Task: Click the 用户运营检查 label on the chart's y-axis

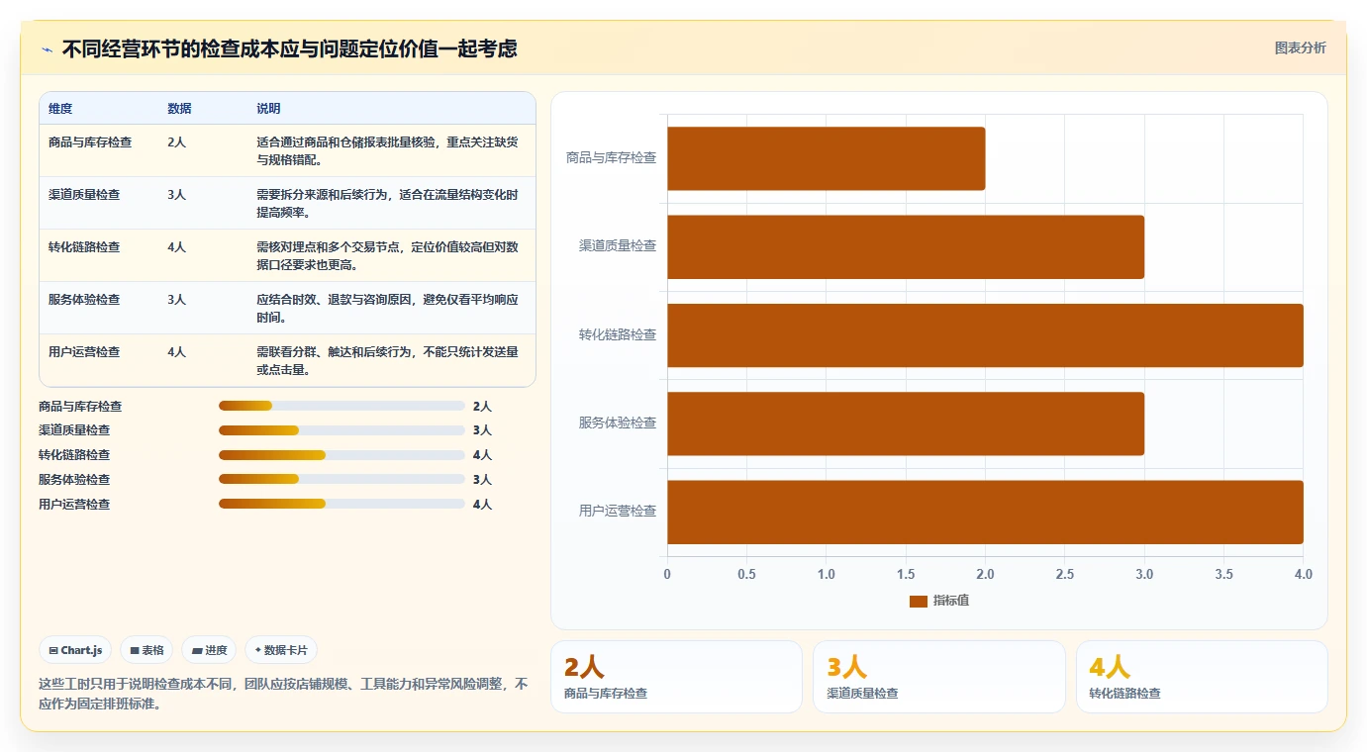Action: coord(618,512)
